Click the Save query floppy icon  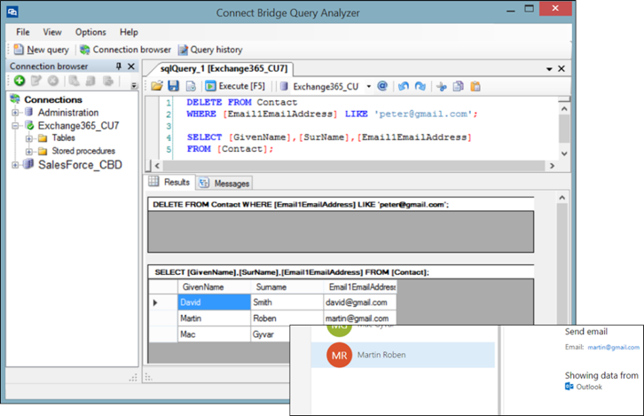click(174, 86)
